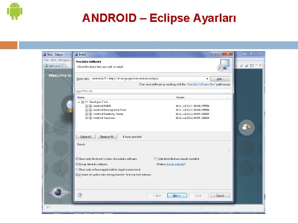Uncheck Android Development Tools checkbox
Viewport: 298px width, 223px height.
point(87,110)
